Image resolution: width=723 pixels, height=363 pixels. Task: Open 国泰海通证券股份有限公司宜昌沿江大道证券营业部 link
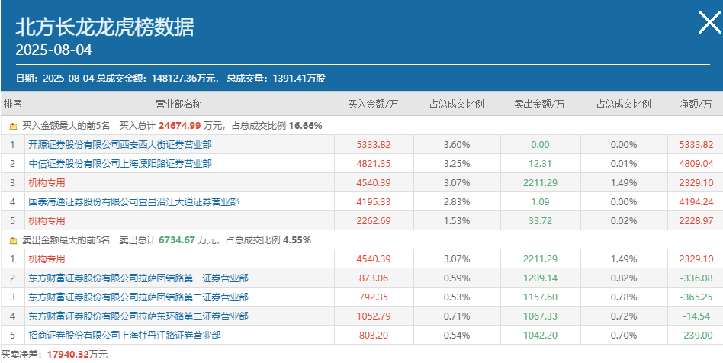[x=133, y=202]
